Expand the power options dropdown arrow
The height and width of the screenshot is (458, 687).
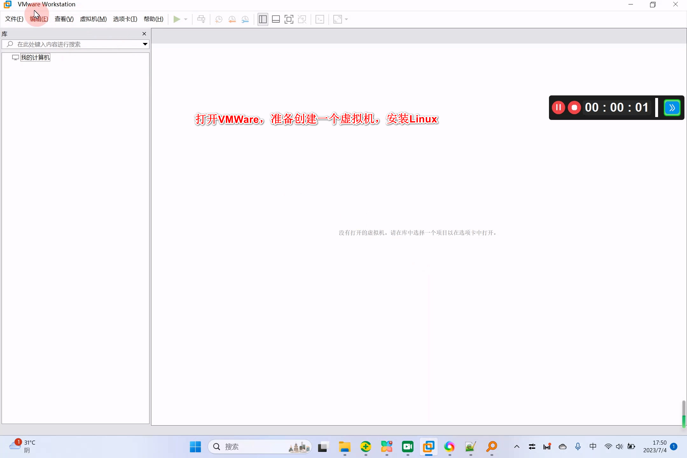click(186, 19)
